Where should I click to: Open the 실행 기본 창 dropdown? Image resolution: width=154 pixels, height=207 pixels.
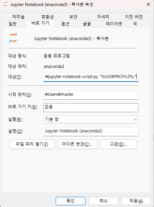(x=91, y=119)
